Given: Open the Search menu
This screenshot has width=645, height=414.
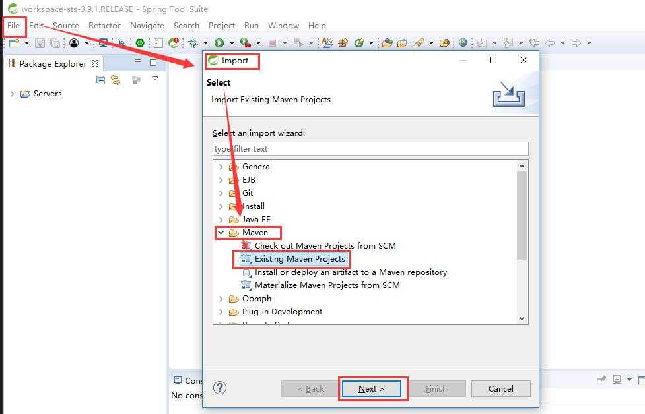Looking at the screenshot, I should (x=186, y=26).
